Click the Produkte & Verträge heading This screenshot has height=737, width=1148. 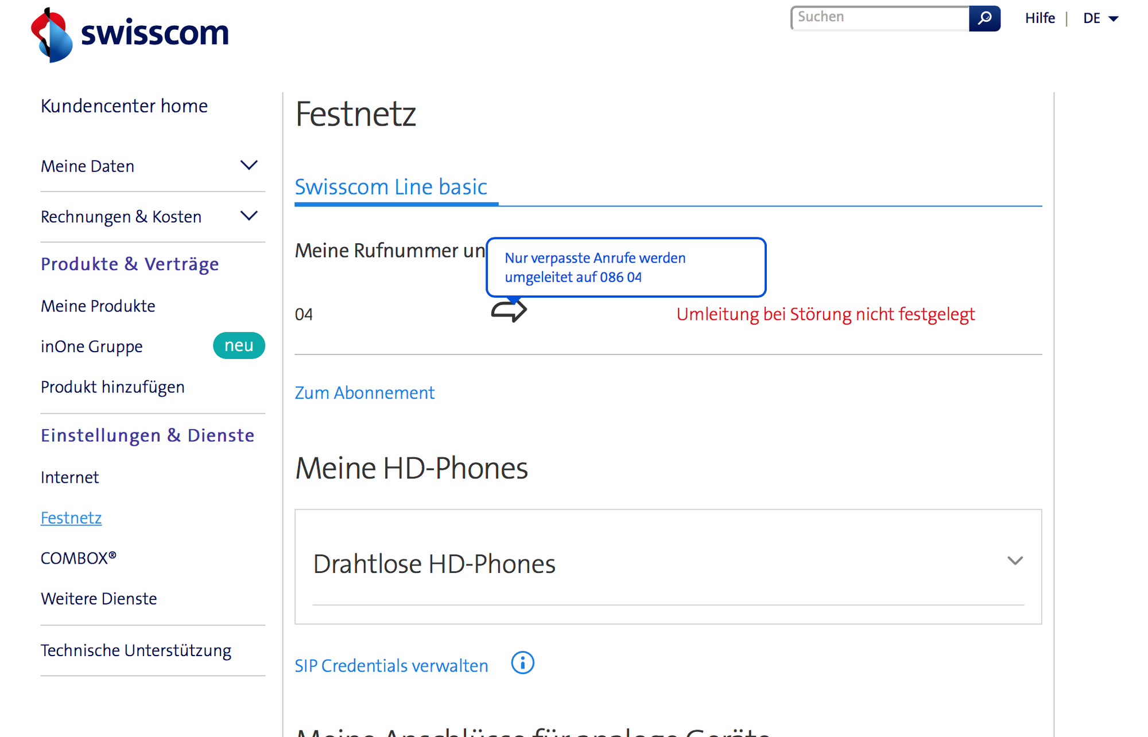[130, 264]
